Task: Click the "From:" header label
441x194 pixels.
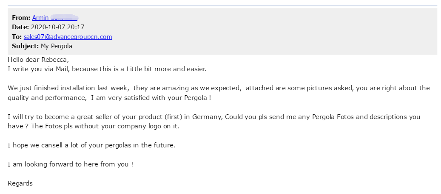Action: (x=21, y=18)
